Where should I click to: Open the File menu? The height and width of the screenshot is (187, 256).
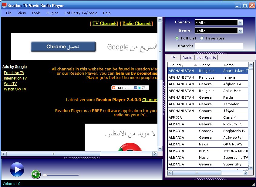pyautogui.click(x=9, y=13)
